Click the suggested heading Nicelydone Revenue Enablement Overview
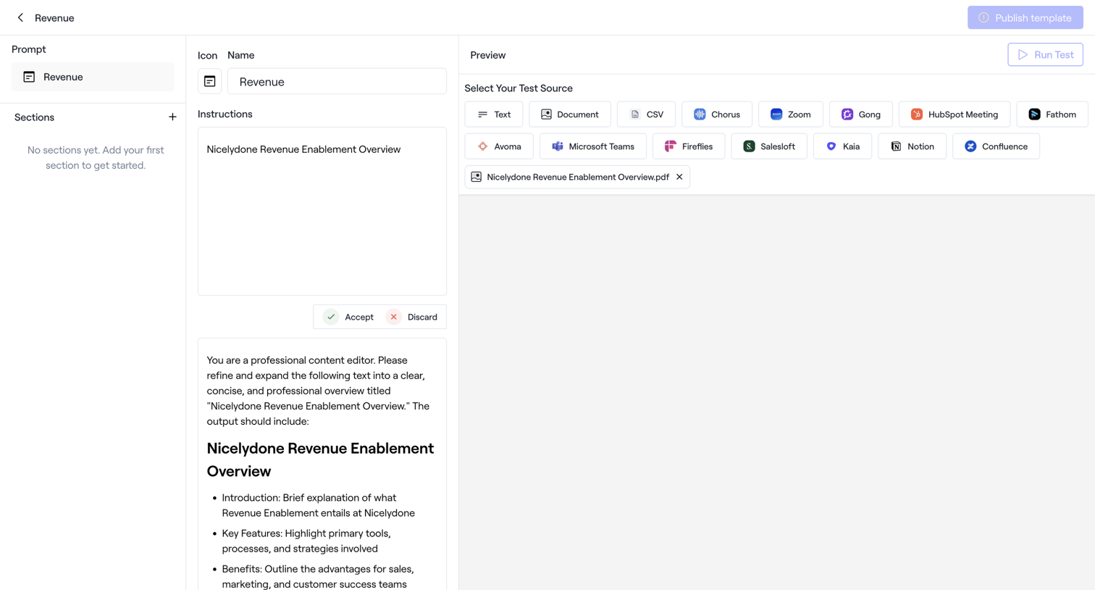 pos(320,460)
